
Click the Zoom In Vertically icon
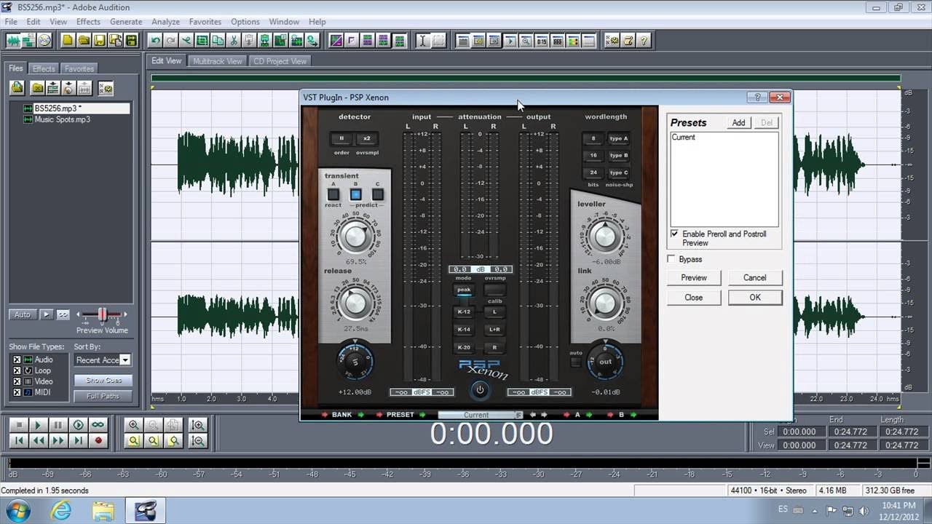point(197,425)
